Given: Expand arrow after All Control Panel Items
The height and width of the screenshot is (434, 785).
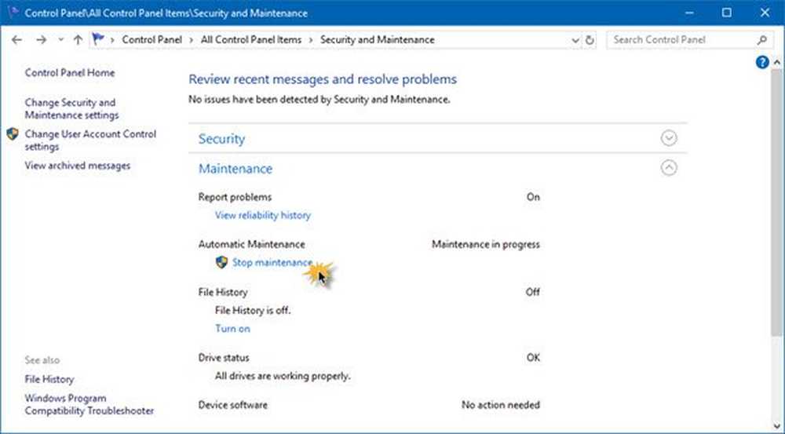Looking at the screenshot, I should [311, 40].
